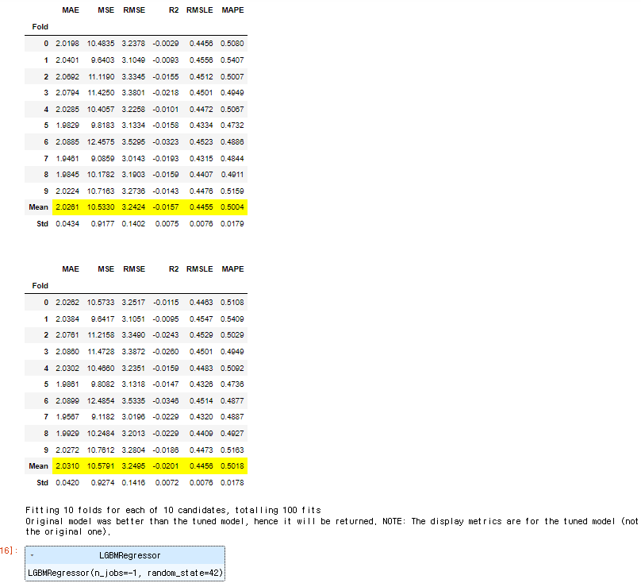The image size is (641, 587).
Task: Pick the R2 value -0.0155
Action: pos(166,76)
